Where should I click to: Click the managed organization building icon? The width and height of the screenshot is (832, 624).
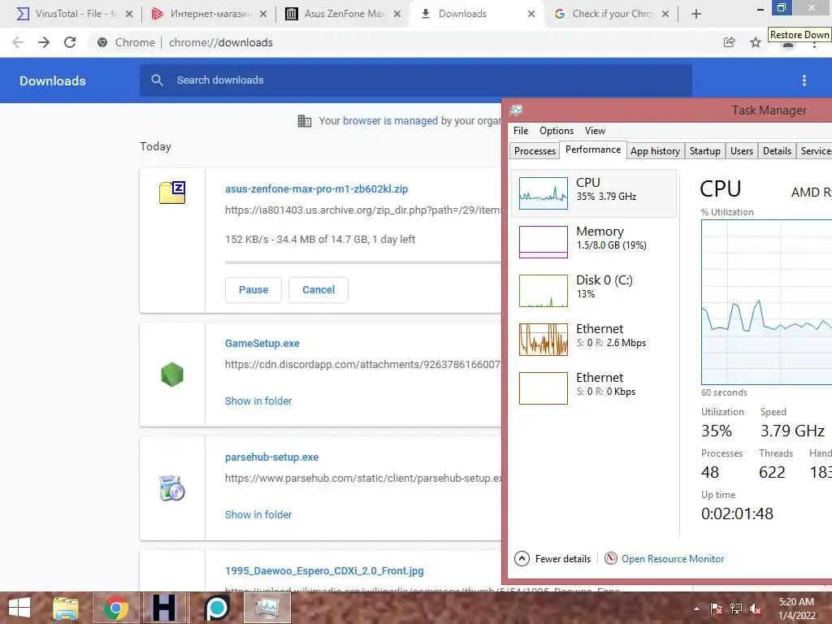(x=305, y=121)
